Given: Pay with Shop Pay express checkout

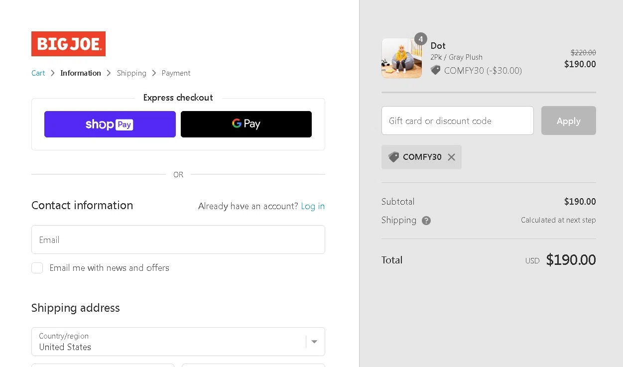Looking at the screenshot, I should 110,124.
